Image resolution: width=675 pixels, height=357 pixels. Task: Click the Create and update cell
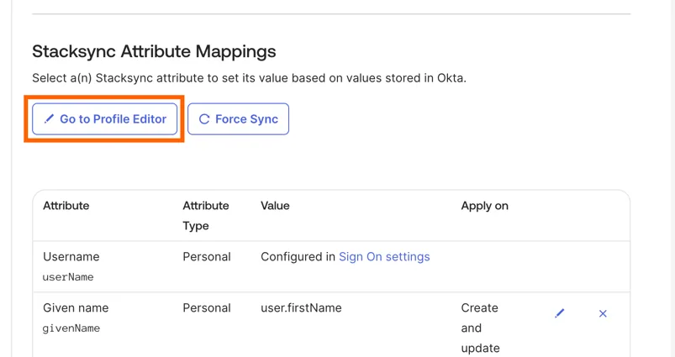[x=481, y=328]
